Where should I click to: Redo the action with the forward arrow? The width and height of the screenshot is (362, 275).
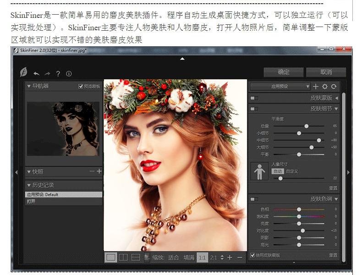pos(47,74)
